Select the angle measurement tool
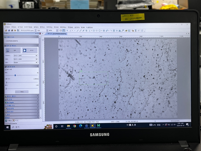 point(71,30)
